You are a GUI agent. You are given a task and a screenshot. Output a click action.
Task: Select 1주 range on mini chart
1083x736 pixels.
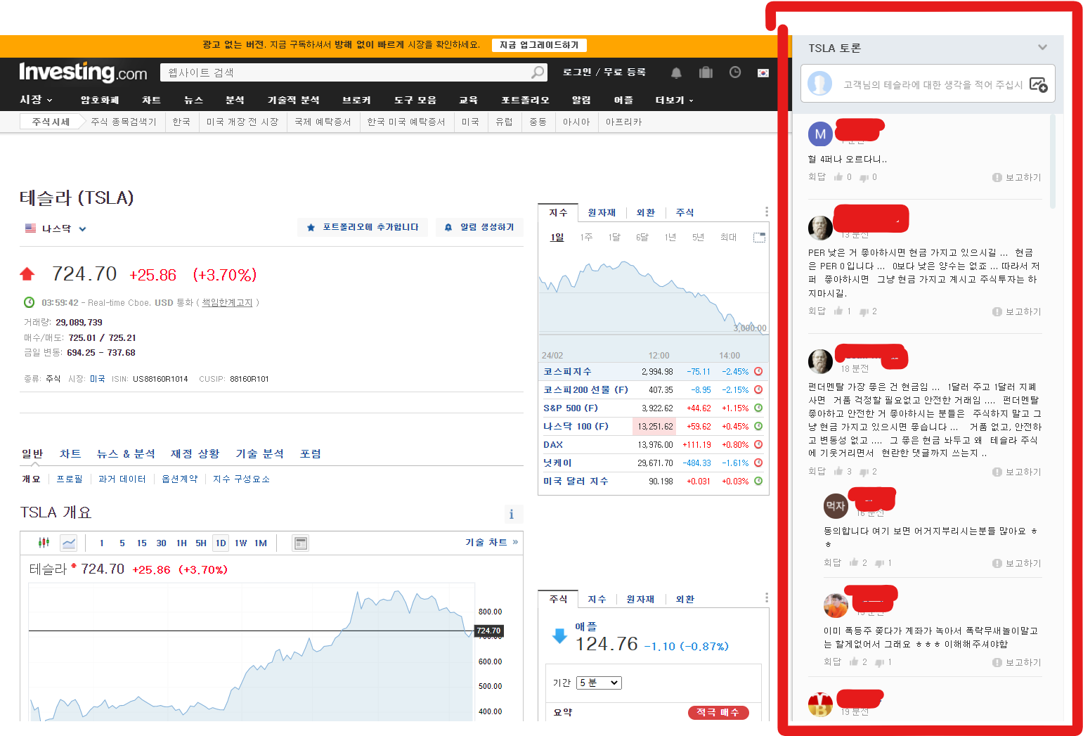click(586, 238)
